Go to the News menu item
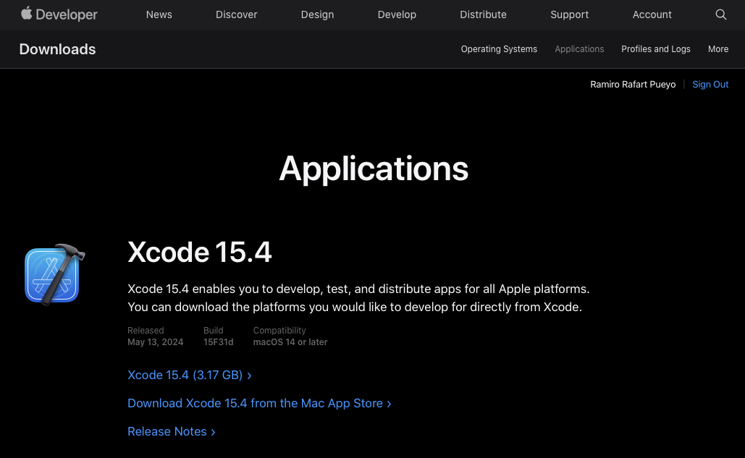Screen dimensions: 745x458 point(159,14)
